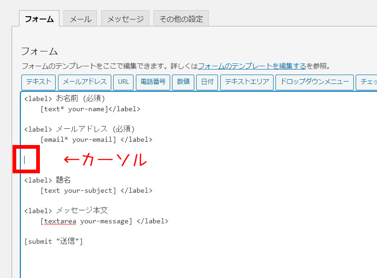Screen dimensions: 377x278
Task: Insert a 数値 number tag
Action: [x=183, y=82]
